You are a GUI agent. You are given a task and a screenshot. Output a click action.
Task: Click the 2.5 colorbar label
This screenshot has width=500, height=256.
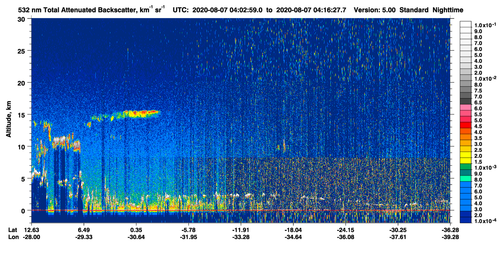[478, 150]
